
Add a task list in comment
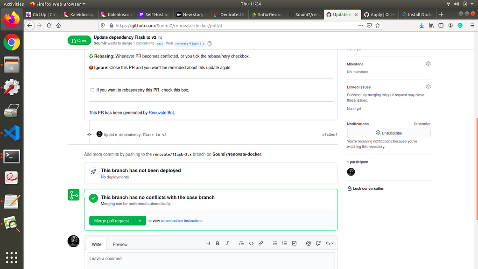pyautogui.click(x=294, y=243)
